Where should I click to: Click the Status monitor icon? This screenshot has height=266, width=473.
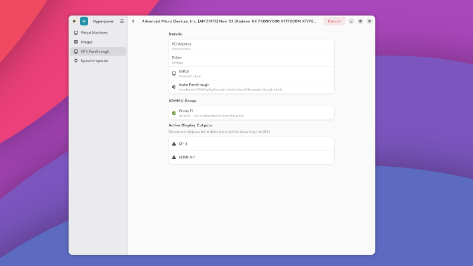pos(174,73)
